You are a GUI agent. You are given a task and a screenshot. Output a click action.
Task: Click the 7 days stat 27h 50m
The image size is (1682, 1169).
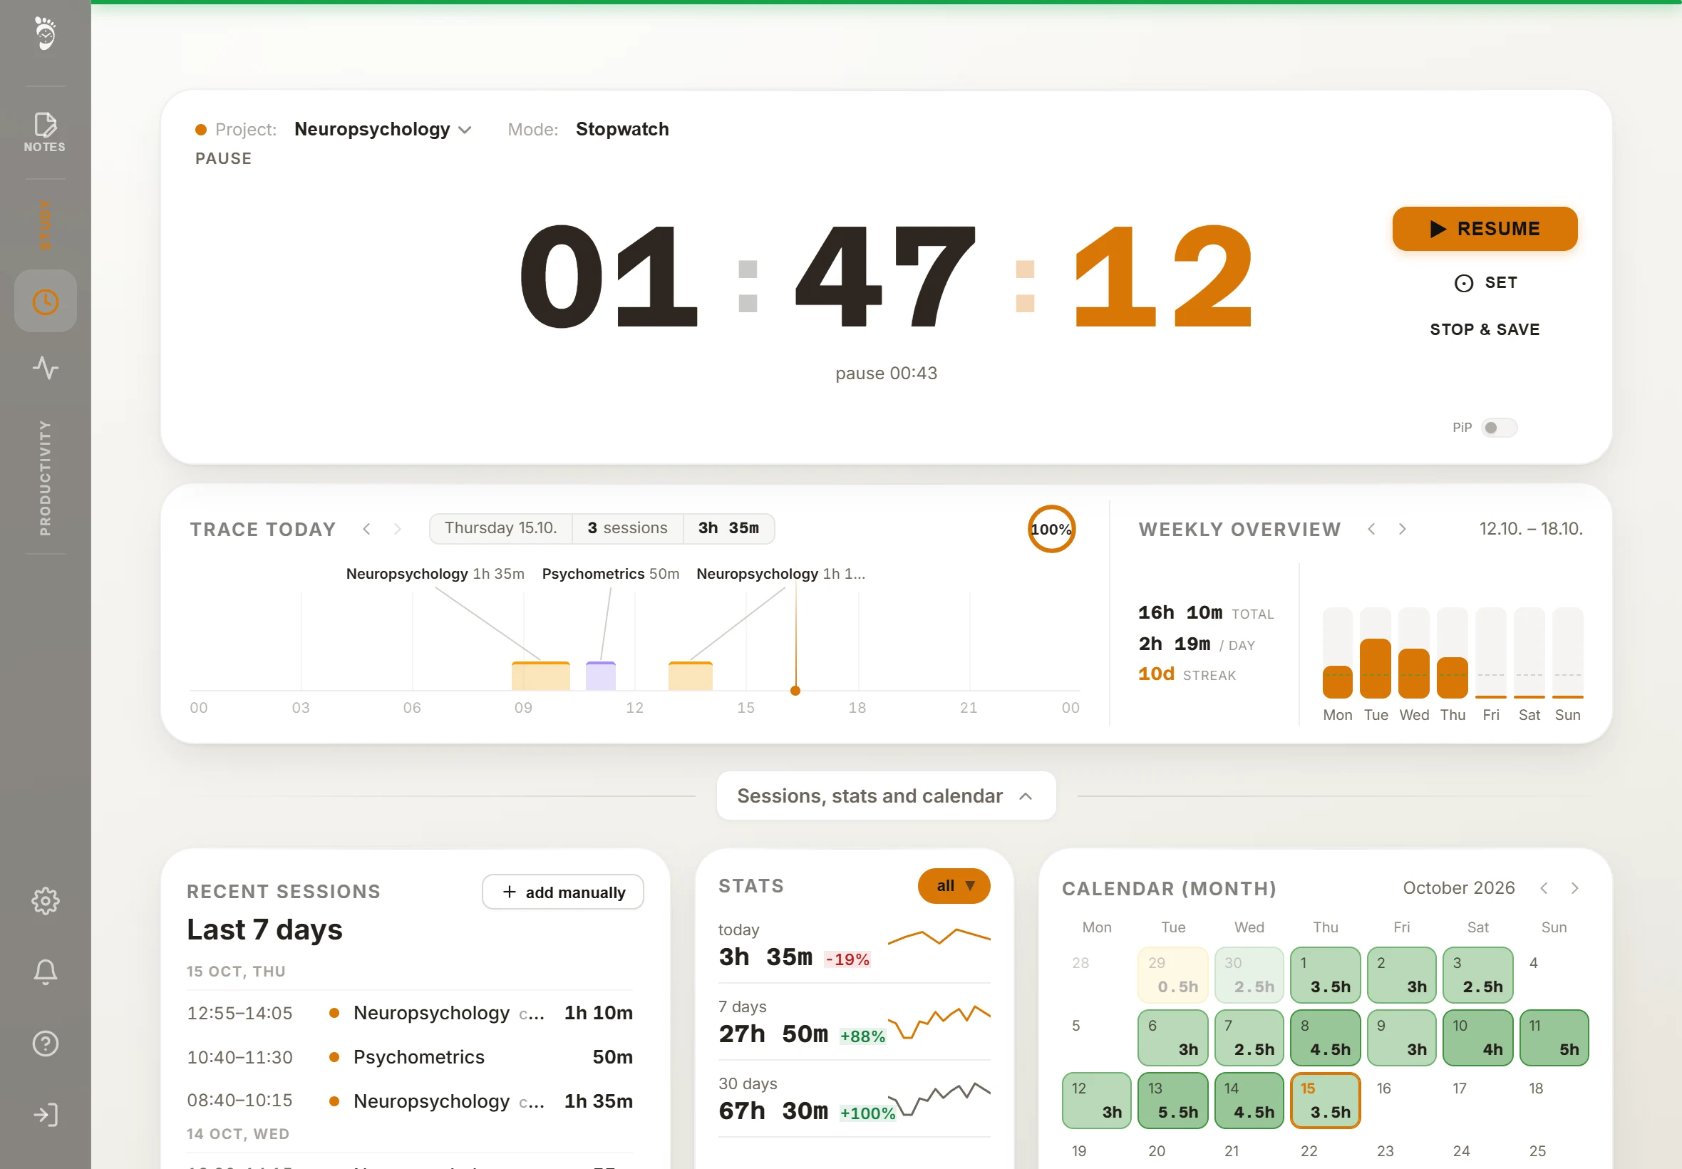773,1034
